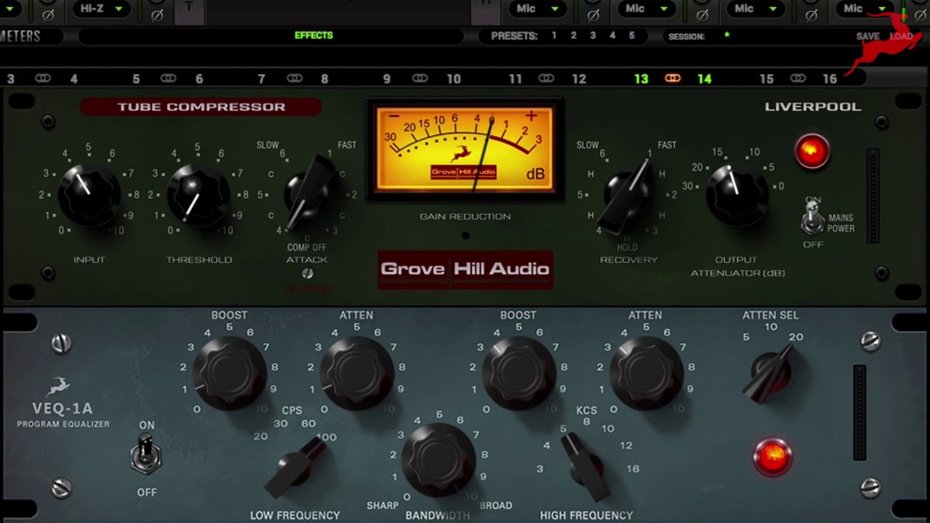
Task: Link channels 7 and 8 with chain icon
Action: 294,78
